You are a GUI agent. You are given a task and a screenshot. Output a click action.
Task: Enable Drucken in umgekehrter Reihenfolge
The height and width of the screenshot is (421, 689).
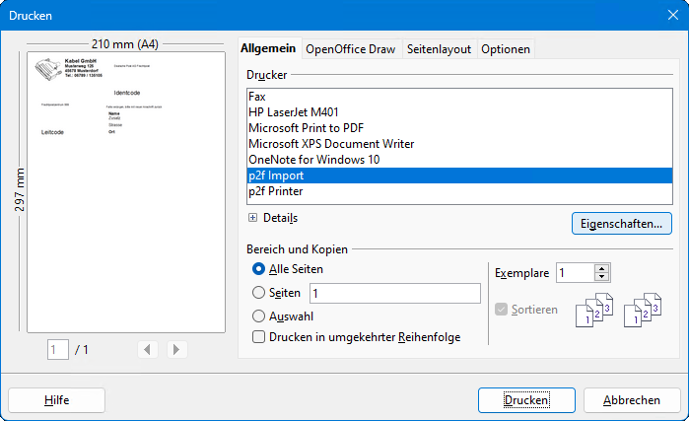[x=260, y=337]
